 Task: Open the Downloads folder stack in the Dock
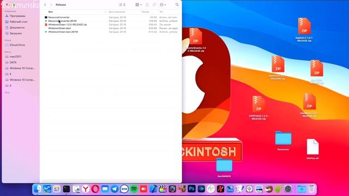click(x=302, y=189)
